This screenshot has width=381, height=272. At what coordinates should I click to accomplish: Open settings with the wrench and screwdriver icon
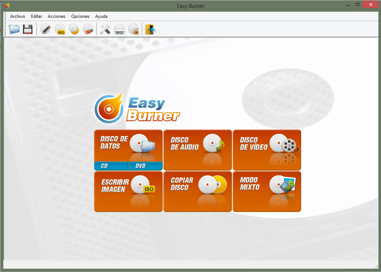[x=105, y=29]
